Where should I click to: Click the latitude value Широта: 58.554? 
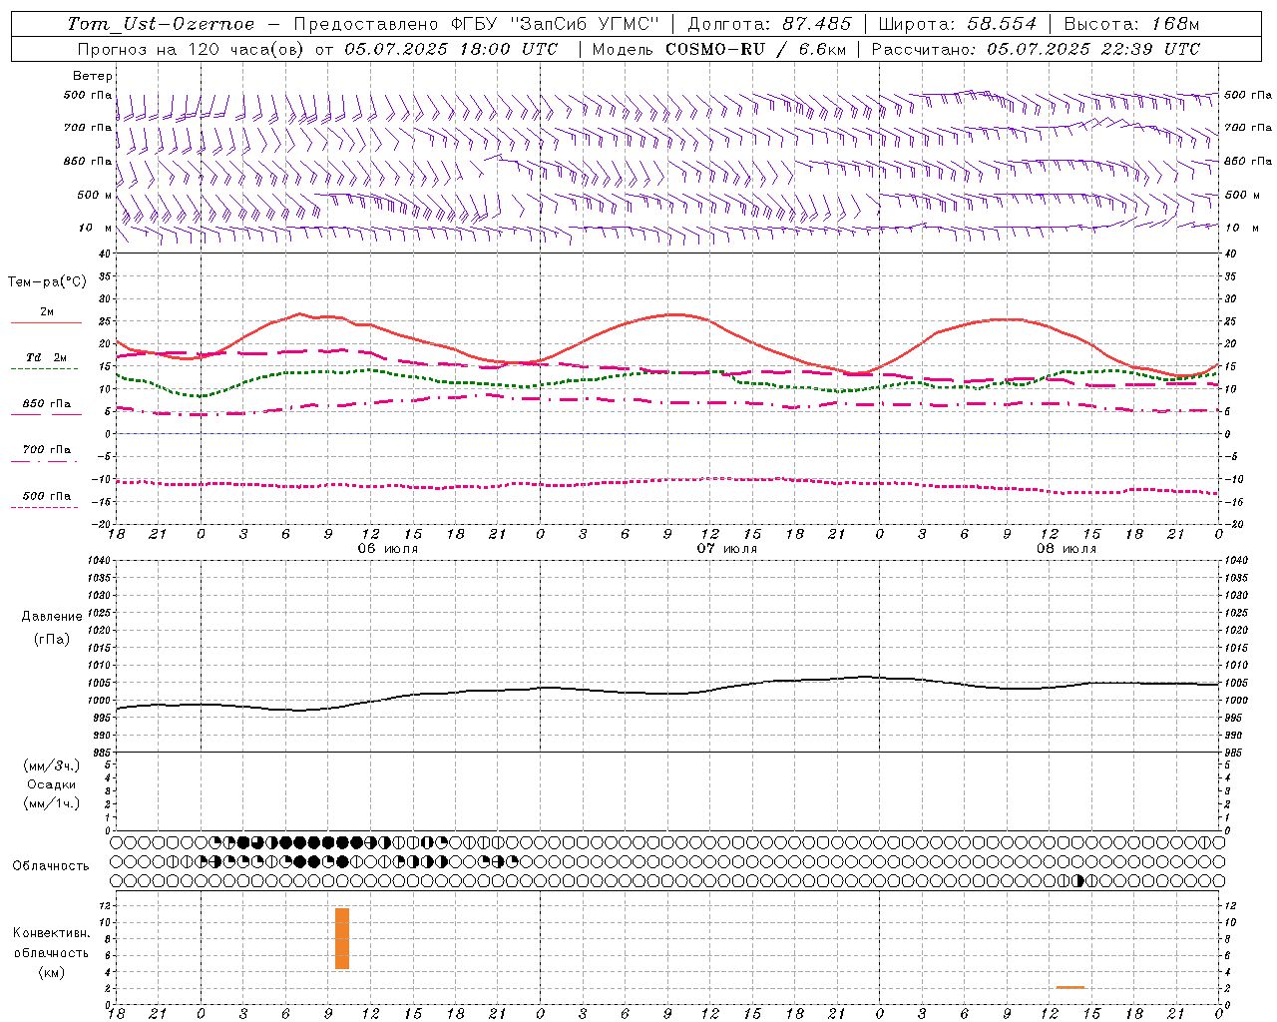[957, 24]
